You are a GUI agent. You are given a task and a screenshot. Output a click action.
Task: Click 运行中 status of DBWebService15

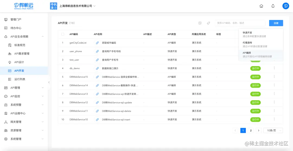pyautogui.click(x=256, y=77)
